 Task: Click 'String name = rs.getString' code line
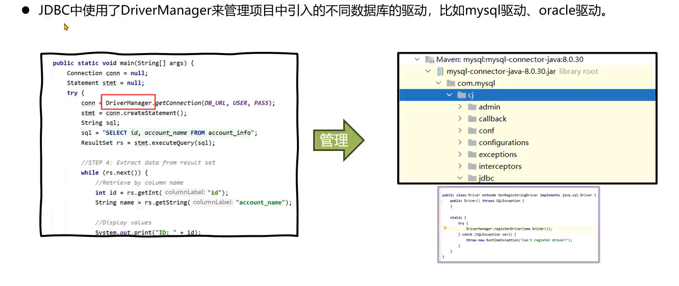[193, 202]
